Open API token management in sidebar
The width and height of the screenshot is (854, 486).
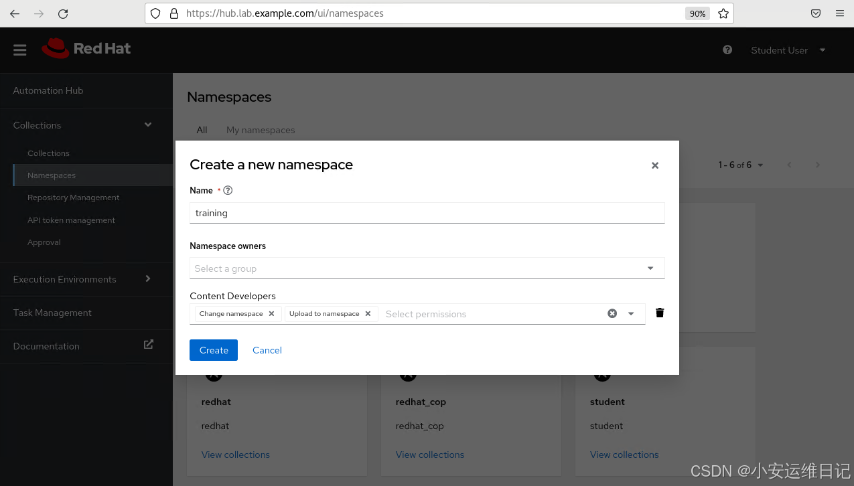(x=71, y=220)
